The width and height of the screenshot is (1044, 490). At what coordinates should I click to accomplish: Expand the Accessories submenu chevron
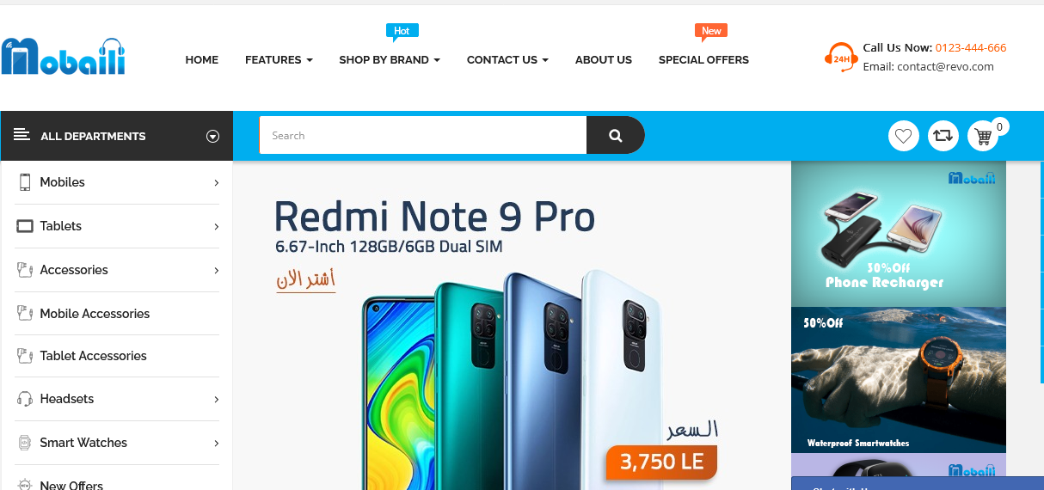217,270
